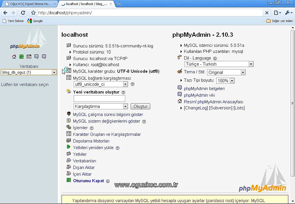
Task: Go back with browser back arrow
Action: point(5,13)
